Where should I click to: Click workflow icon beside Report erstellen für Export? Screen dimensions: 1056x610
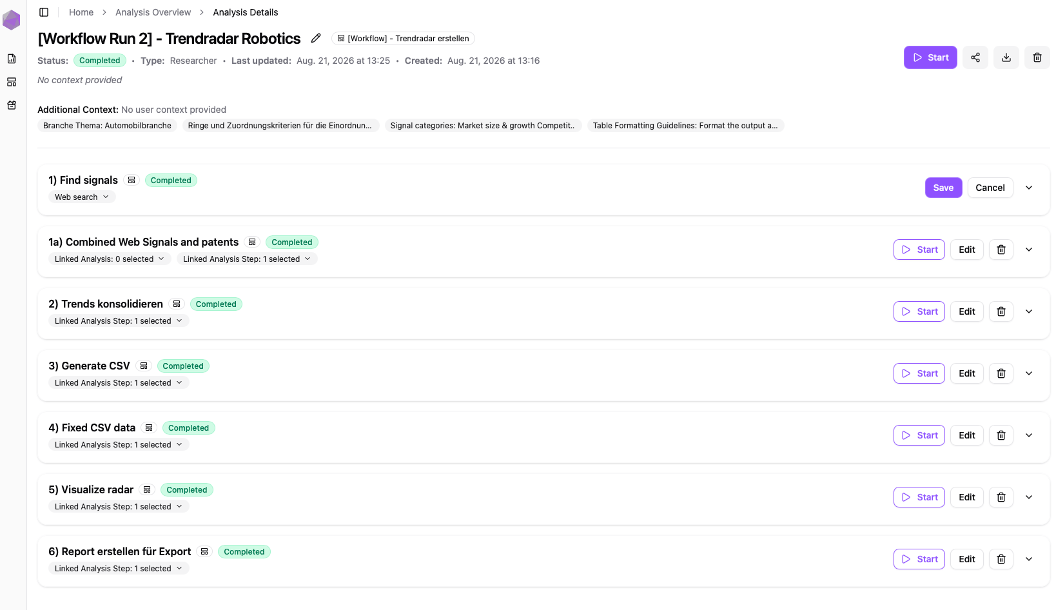click(x=204, y=552)
